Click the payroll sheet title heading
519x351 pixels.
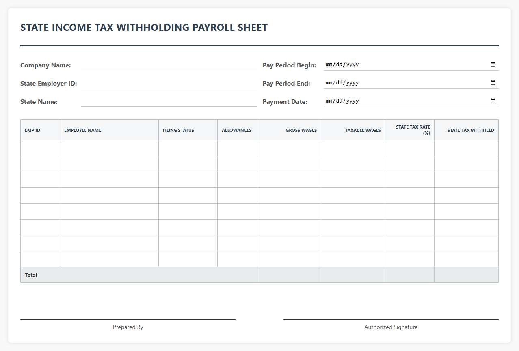144,28
